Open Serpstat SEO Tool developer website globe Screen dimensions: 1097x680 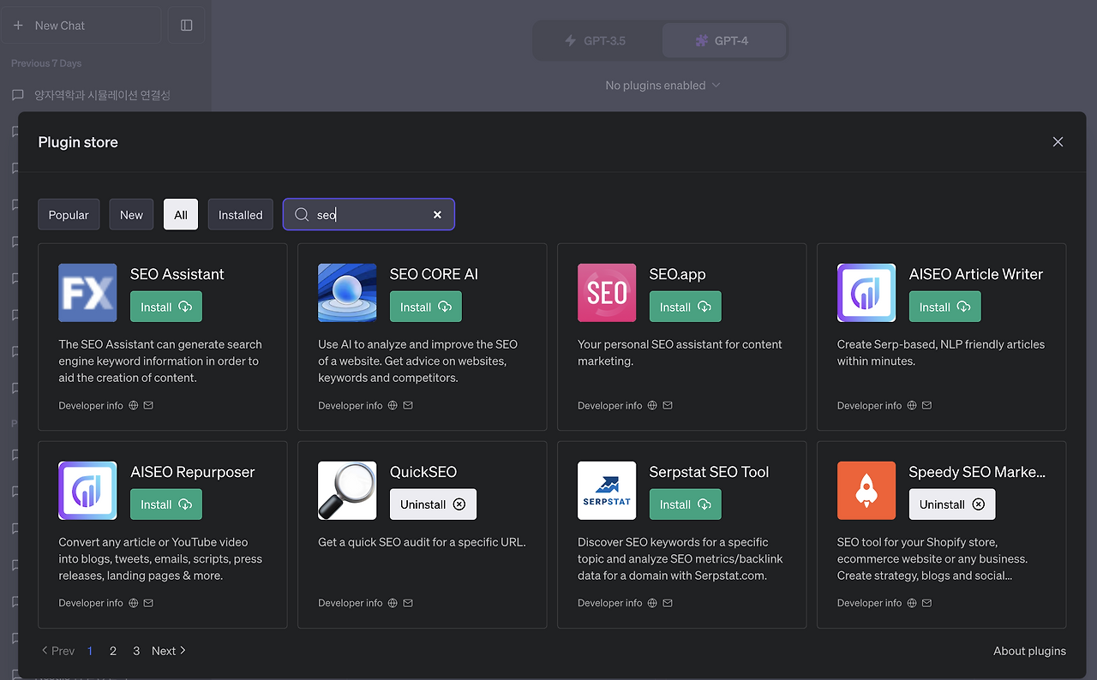tap(653, 603)
